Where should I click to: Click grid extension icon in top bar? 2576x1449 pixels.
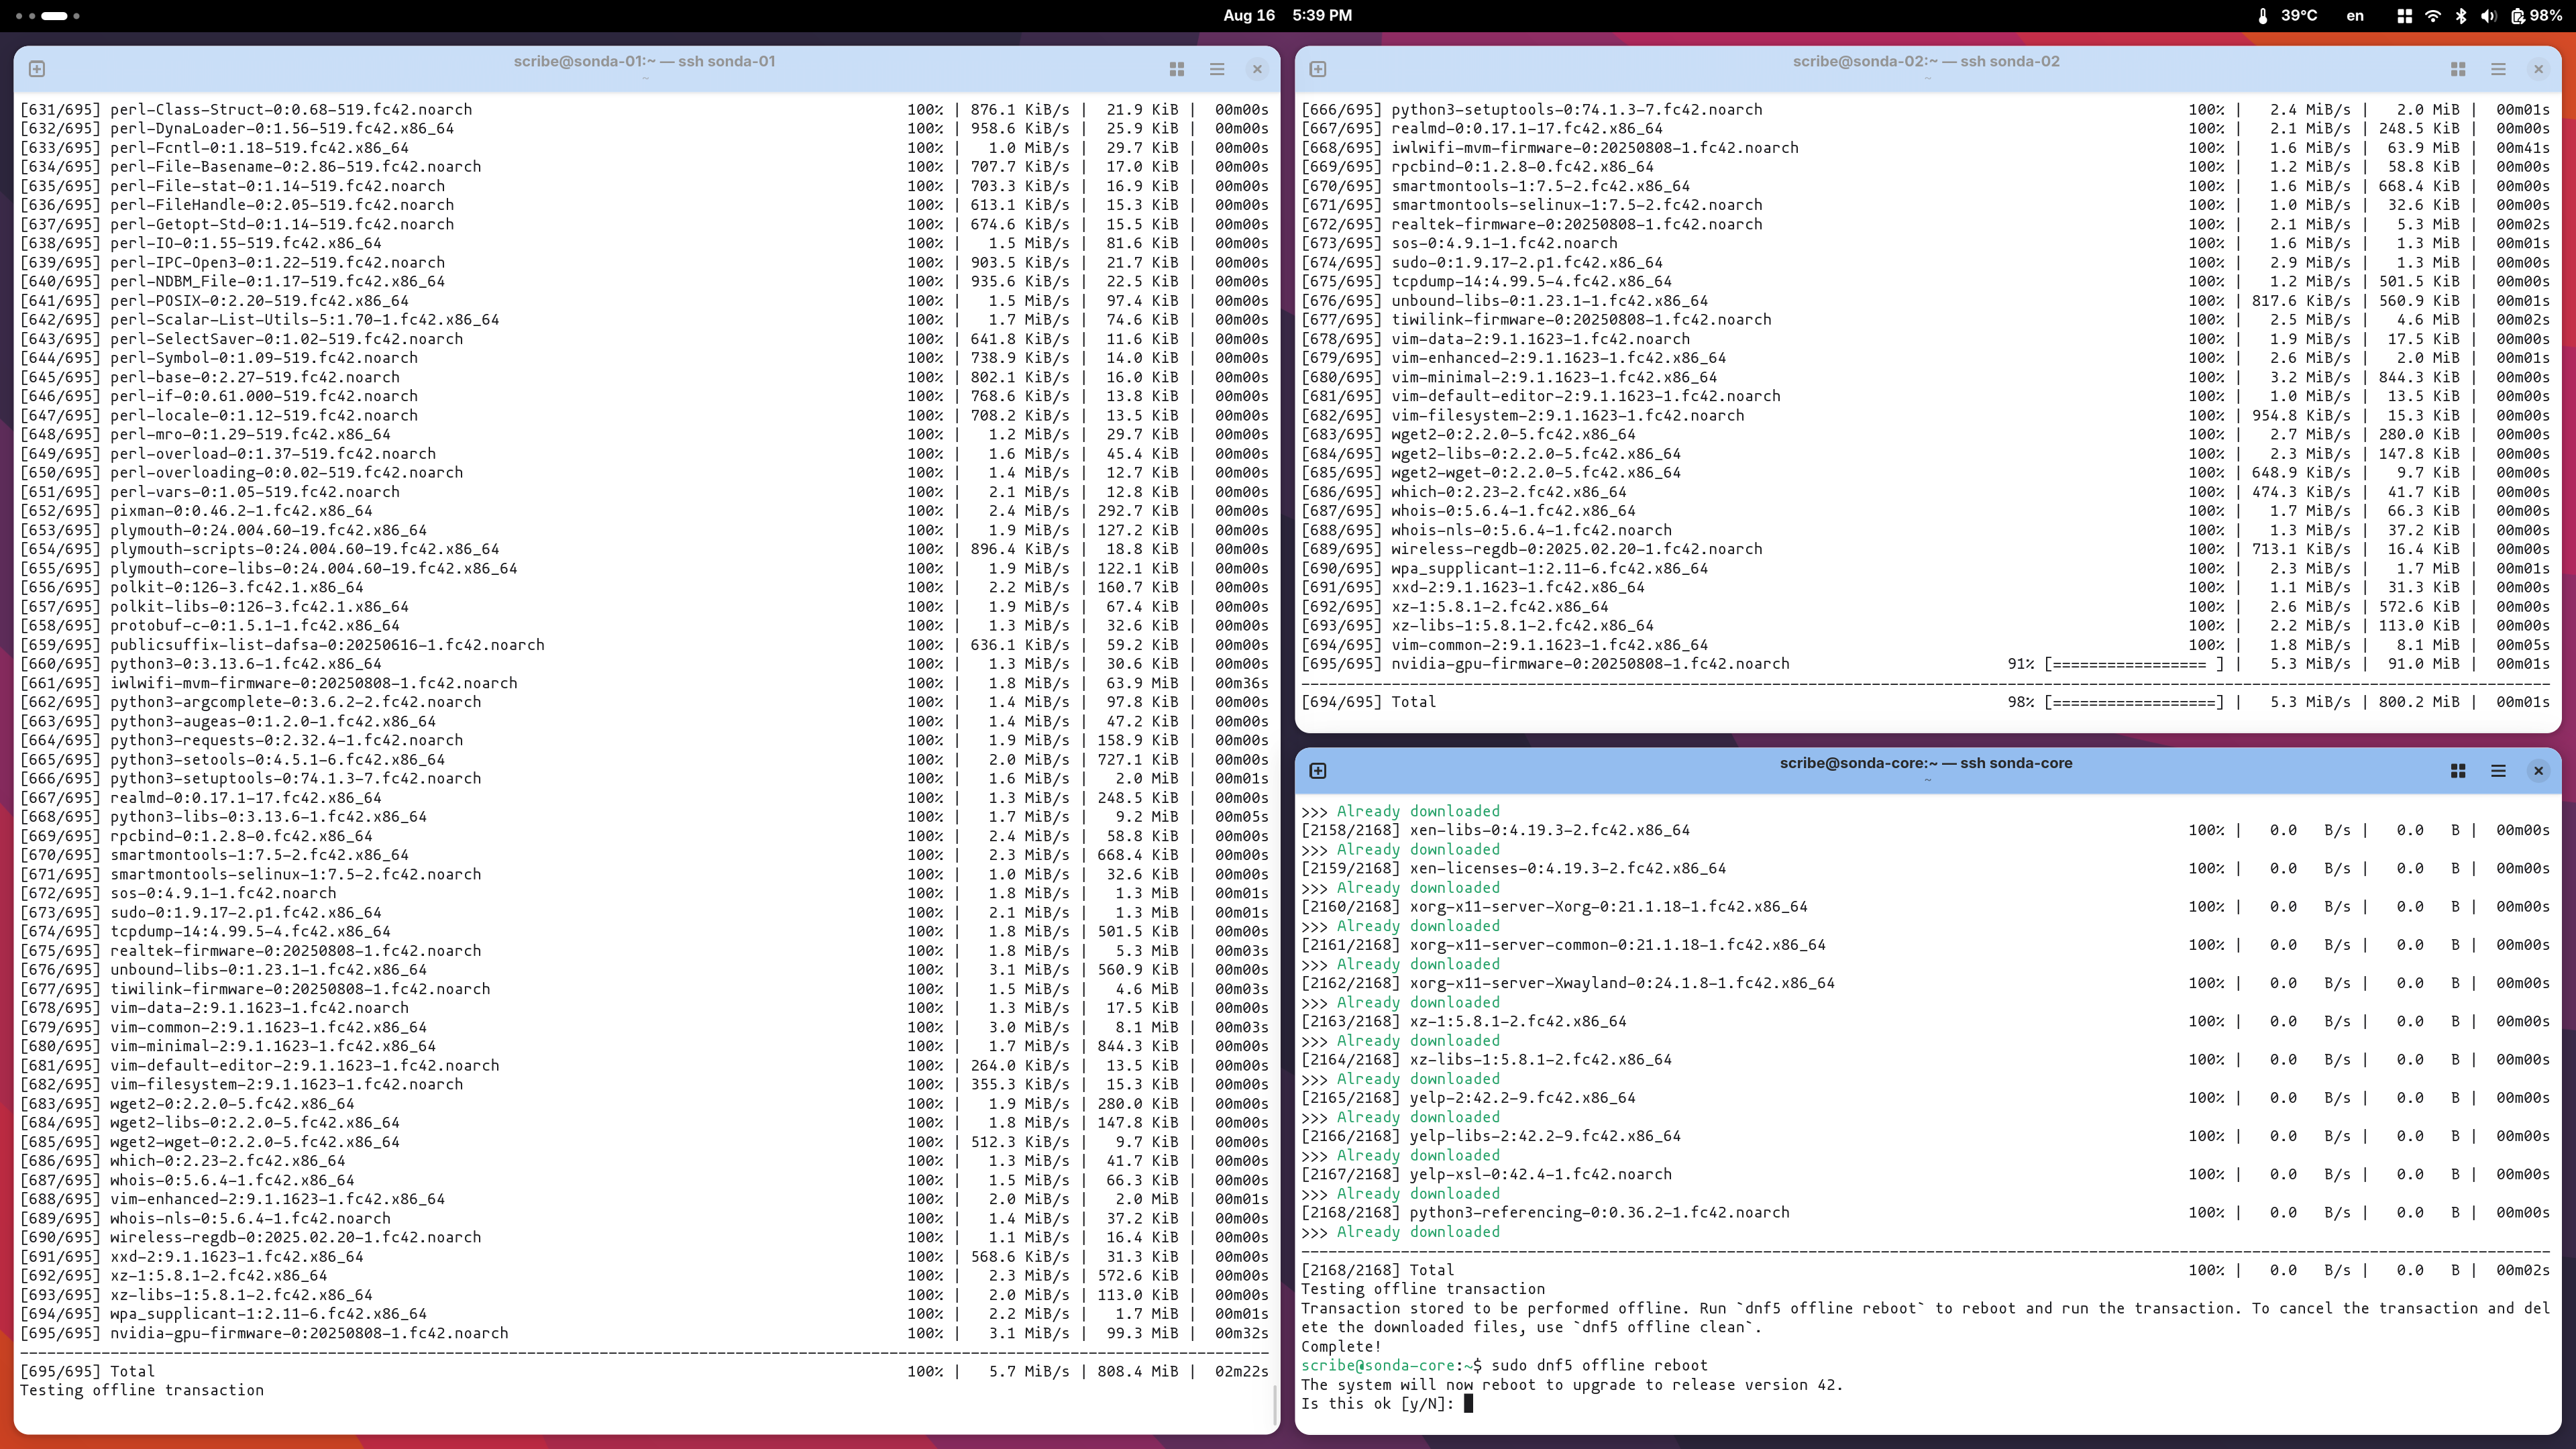click(x=2405, y=16)
